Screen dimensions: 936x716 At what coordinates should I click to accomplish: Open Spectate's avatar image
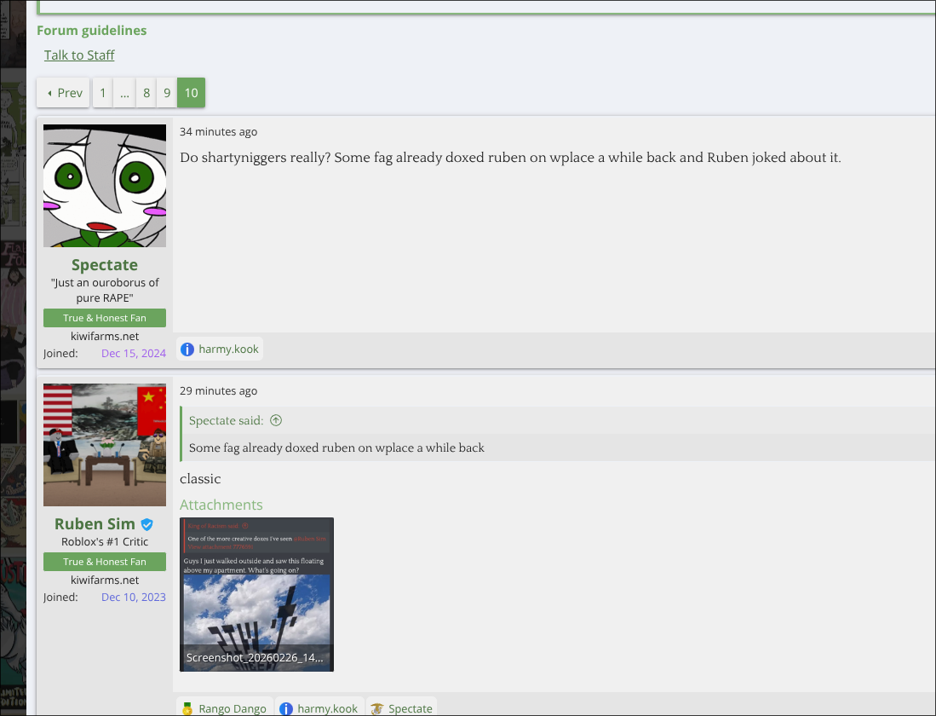[105, 186]
